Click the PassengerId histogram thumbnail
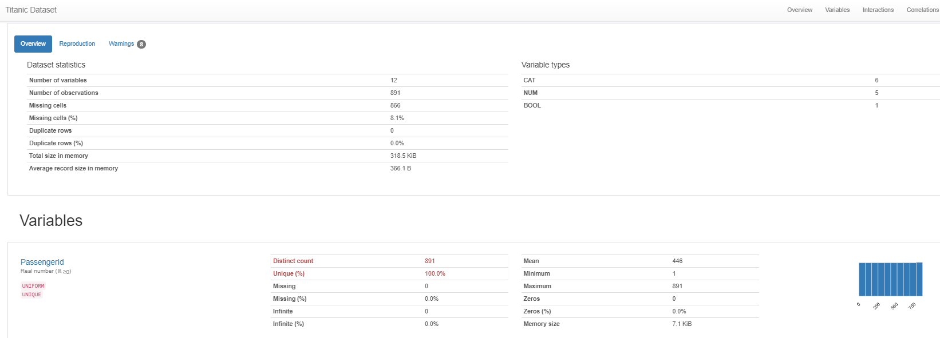 (890, 285)
